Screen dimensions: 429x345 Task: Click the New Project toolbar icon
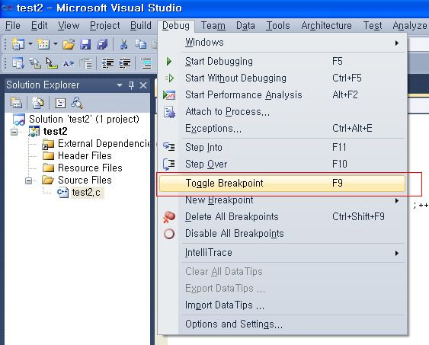tap(18, 43)
